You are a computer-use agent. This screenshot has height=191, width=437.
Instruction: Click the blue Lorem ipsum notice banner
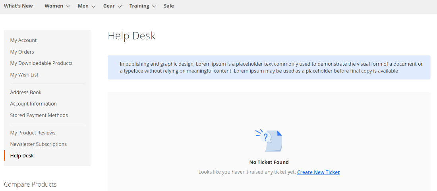click(x=269, y=67)
